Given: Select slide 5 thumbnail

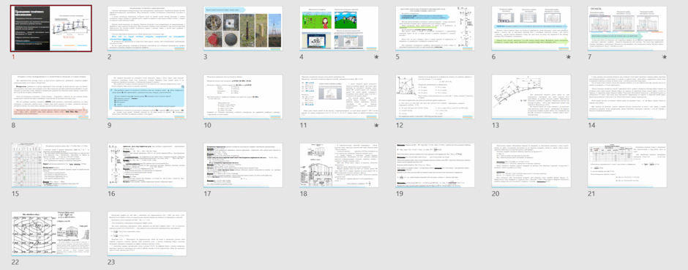Looking at the screenshot, I should pos(435,29).
